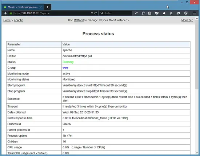This screenshot has width=200, height=156.
Task: Show bookmarks list clipboard icon
Action: [149, 13]
